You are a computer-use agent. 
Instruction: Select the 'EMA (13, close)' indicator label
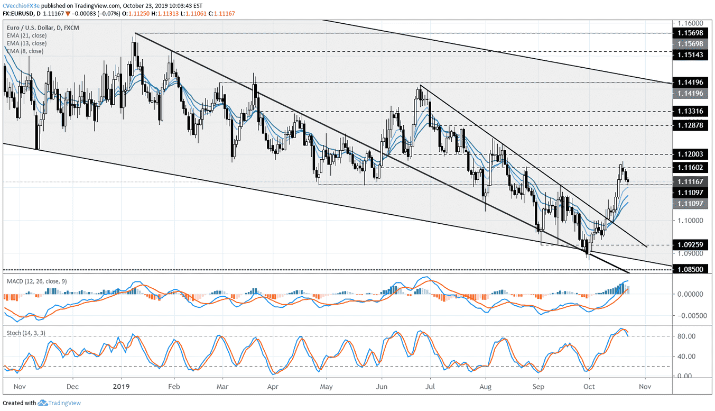tap(27, 43)
